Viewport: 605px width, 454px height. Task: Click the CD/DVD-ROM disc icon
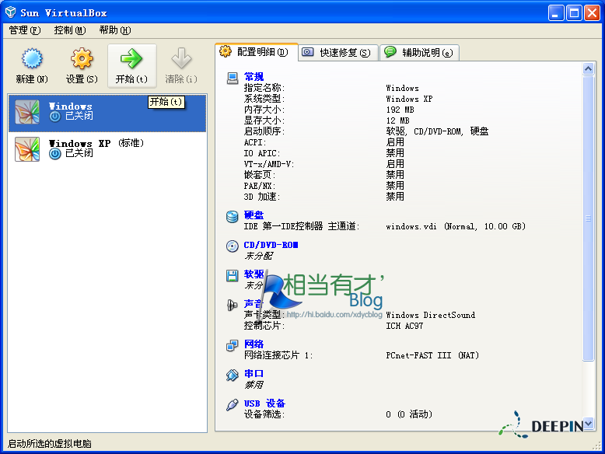tap(232, 246)
